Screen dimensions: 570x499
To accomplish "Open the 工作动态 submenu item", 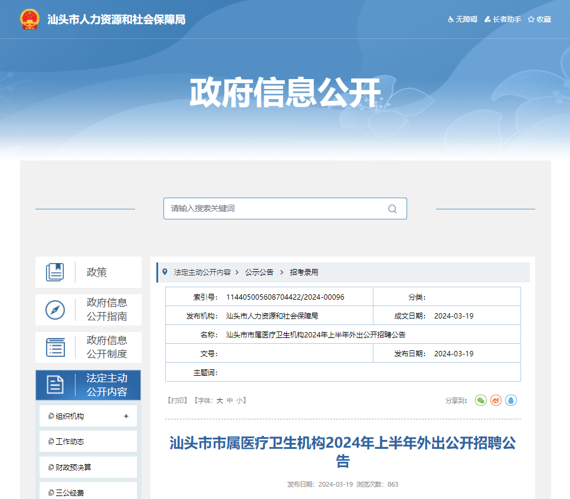I will (x=88, y=442).
